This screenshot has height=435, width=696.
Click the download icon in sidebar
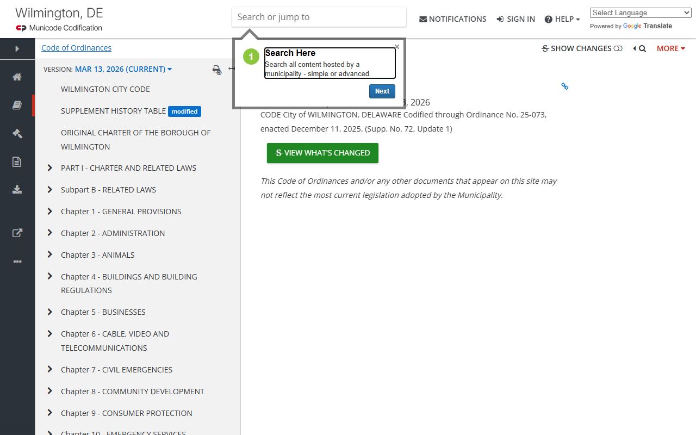pos(17,189)
